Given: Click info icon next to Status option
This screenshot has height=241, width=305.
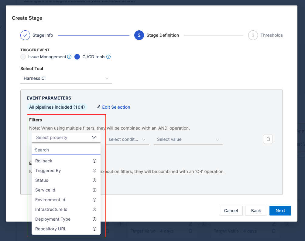Looking at the screenshot, I should tap(94, 180).
